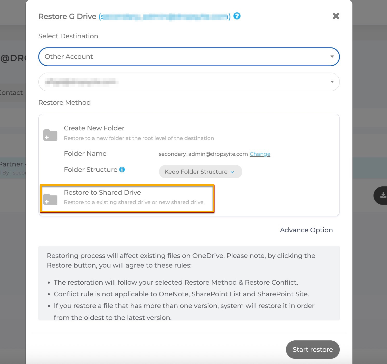Viewport: 387px width, 364px height.
Task: Click the Create New Folder icon
Action: (x=50, y=135)
